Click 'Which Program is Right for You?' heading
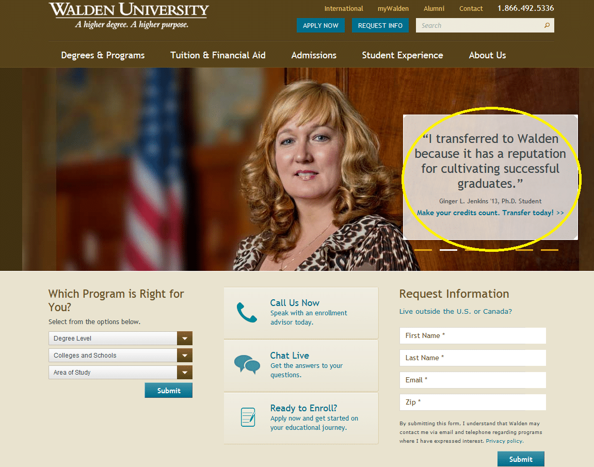 (116, 300)
